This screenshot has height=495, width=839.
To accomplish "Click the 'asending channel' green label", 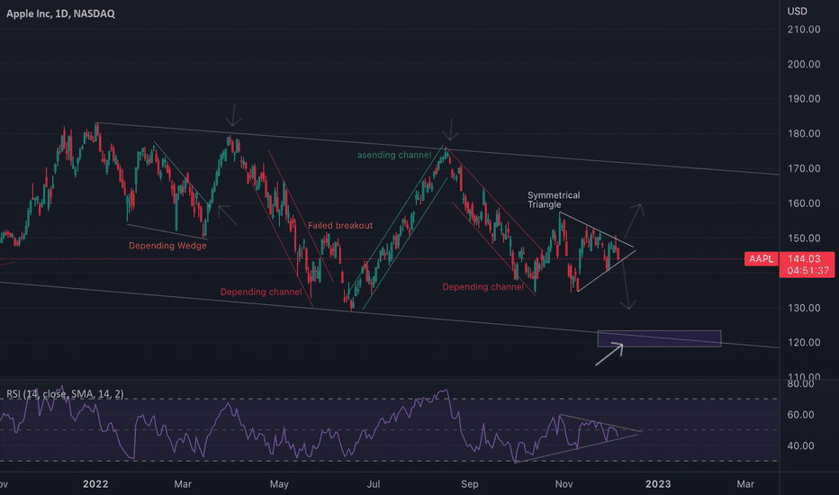I will [393, 155].
